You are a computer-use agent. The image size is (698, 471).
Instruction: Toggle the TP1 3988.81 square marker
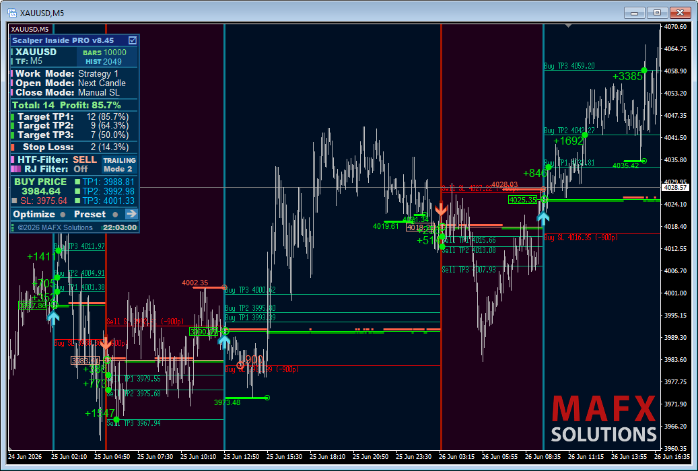pyautogui.click(x=77, y=182)
